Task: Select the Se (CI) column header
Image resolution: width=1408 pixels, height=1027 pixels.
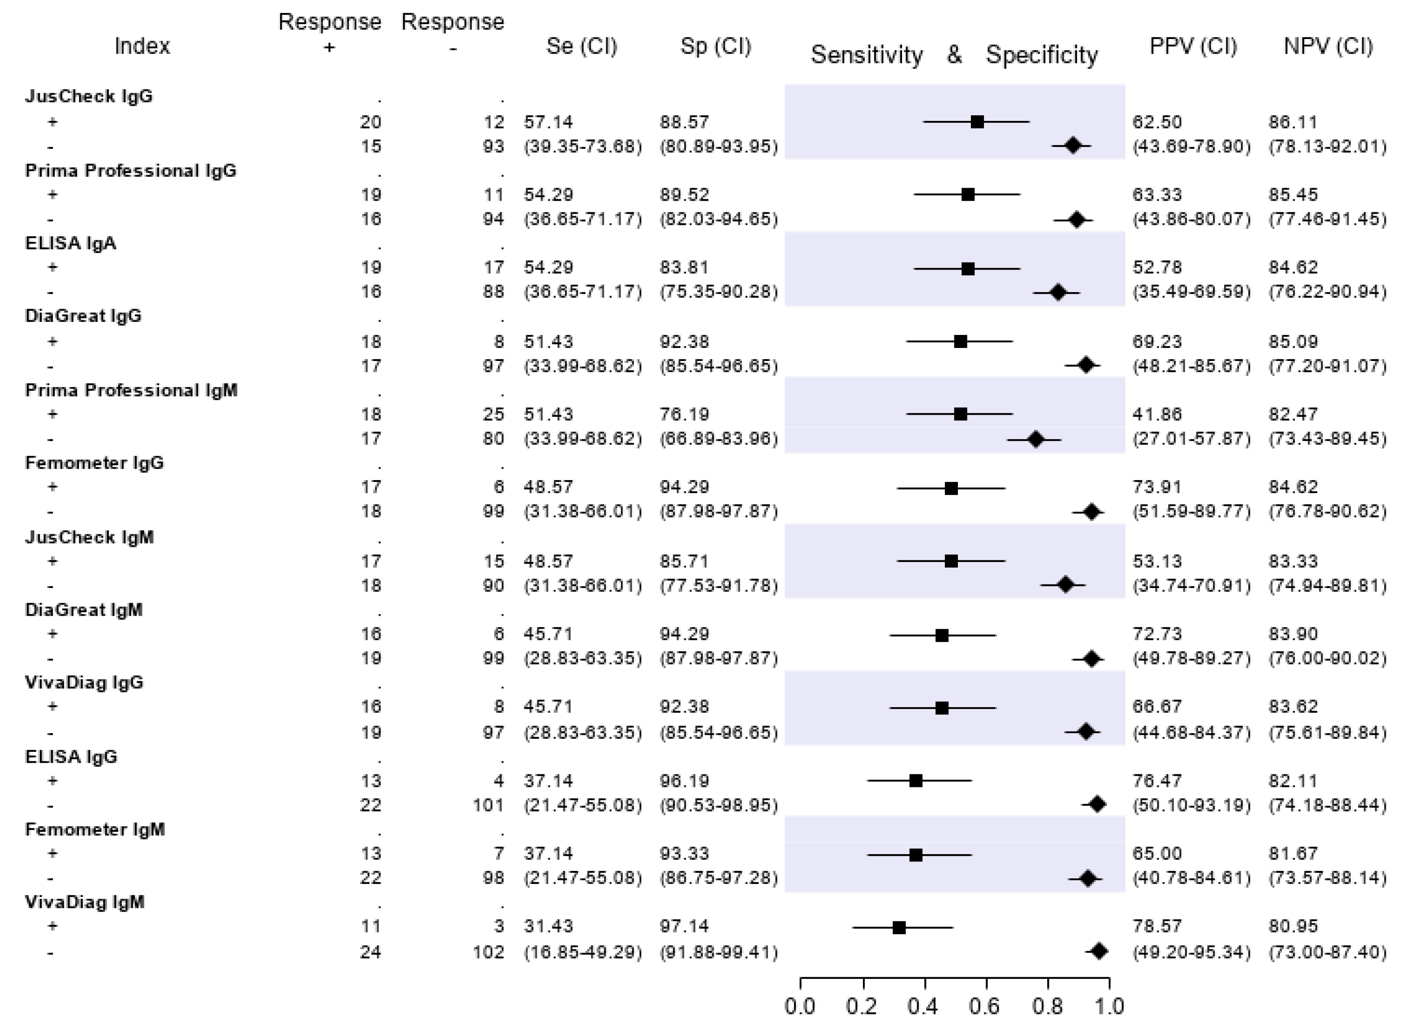Action: click(581, 46)
